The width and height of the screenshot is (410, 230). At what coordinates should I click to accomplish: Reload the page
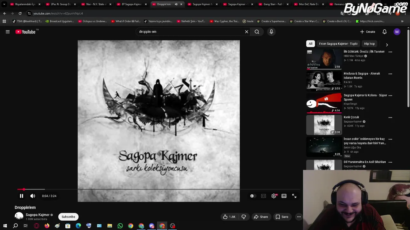pyautogui.click(x=20, y=13)
